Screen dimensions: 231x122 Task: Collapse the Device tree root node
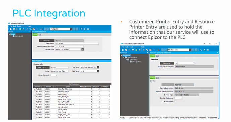pyautogui.click(x=9, y=34)
